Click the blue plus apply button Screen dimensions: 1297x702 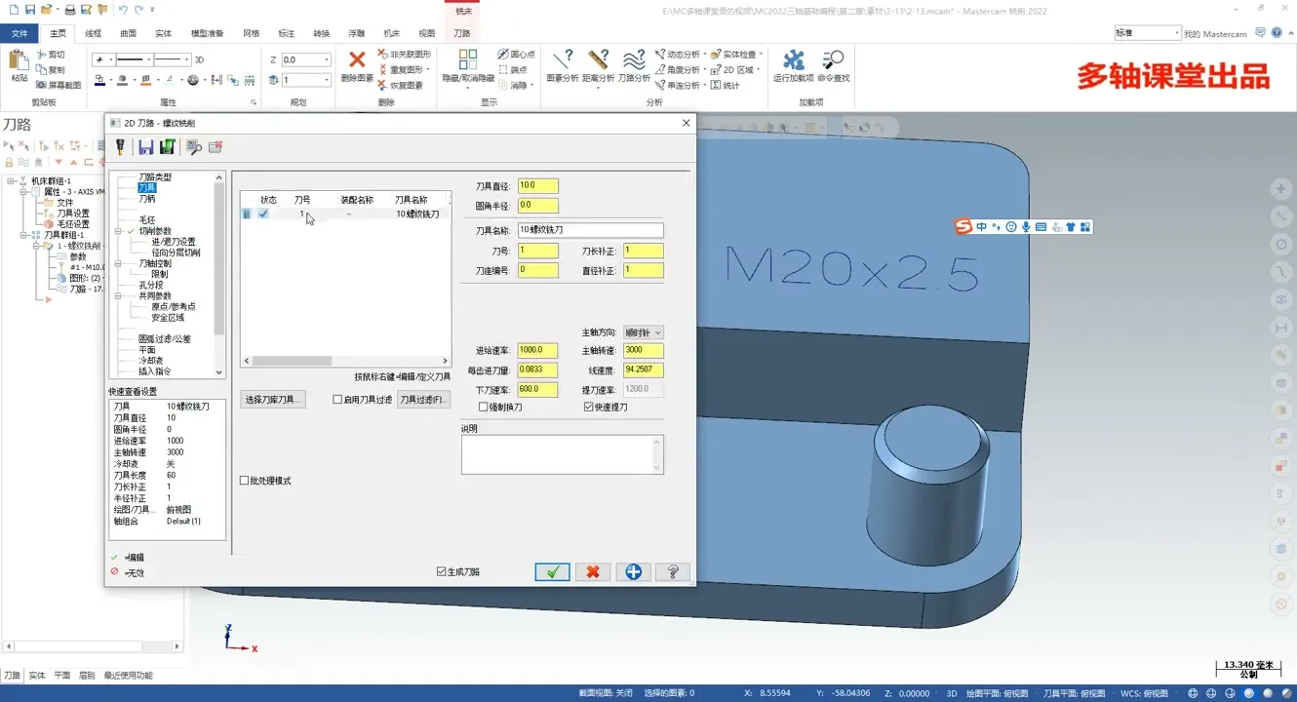[633, 572]
